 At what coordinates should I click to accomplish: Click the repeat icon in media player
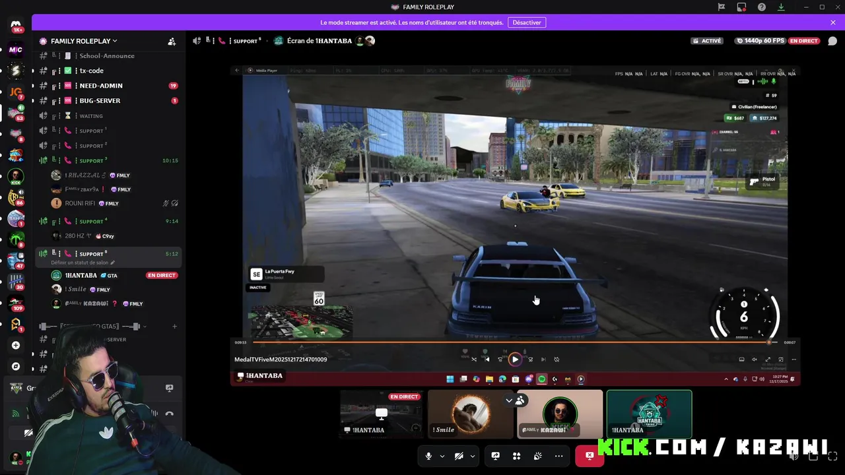[557, 360]
